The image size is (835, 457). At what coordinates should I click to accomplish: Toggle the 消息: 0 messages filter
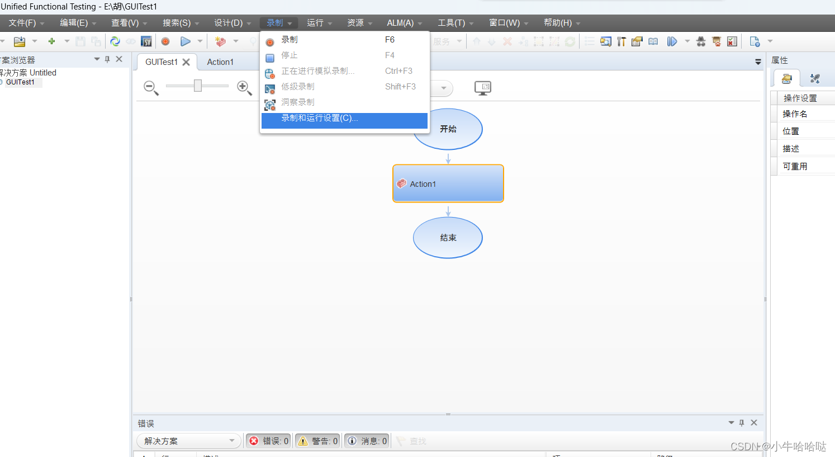coord(366,441)
